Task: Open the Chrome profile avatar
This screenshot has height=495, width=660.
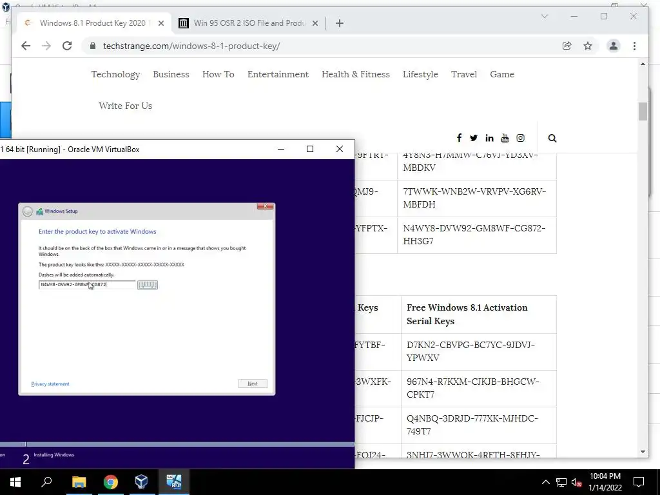Action: (x=614, y=46)
